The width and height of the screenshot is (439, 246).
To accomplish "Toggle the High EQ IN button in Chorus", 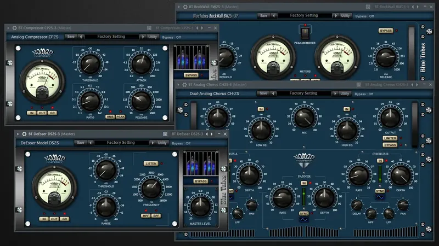I will tap(347, 109).
